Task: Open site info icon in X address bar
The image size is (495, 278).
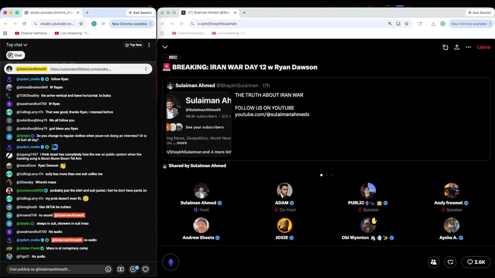Action: (x=192, y=24)
